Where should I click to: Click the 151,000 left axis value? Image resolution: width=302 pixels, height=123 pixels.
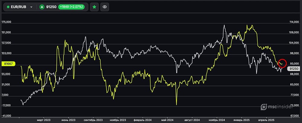pos(6,33)
